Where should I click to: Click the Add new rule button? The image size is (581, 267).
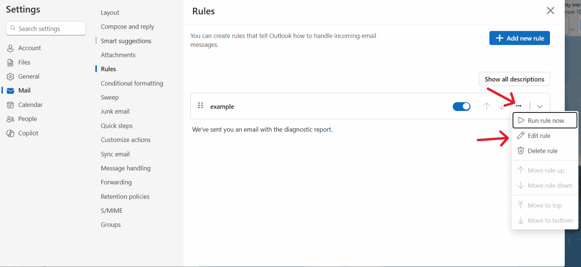[x=519, y=38]
